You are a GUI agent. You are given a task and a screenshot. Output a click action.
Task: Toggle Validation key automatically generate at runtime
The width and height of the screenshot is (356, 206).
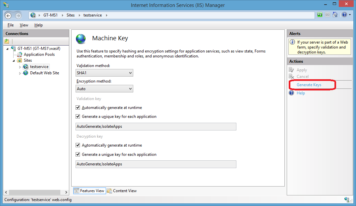tap(78, 107)
